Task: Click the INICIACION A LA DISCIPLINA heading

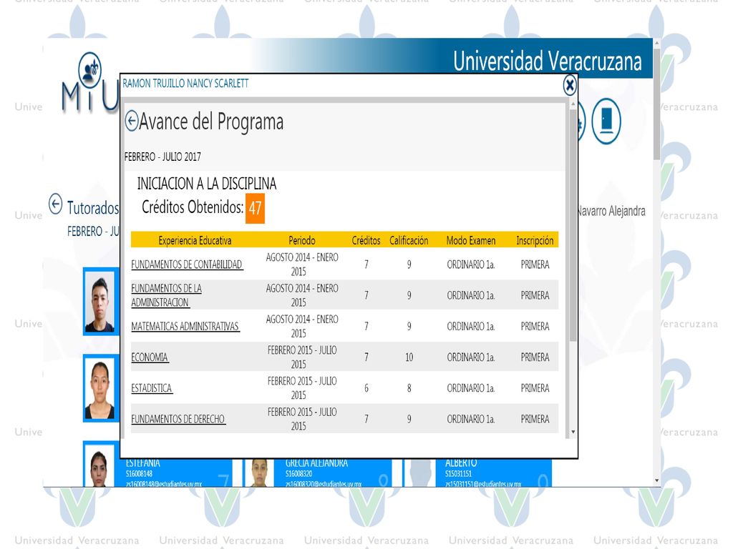Action: (207, 184)
